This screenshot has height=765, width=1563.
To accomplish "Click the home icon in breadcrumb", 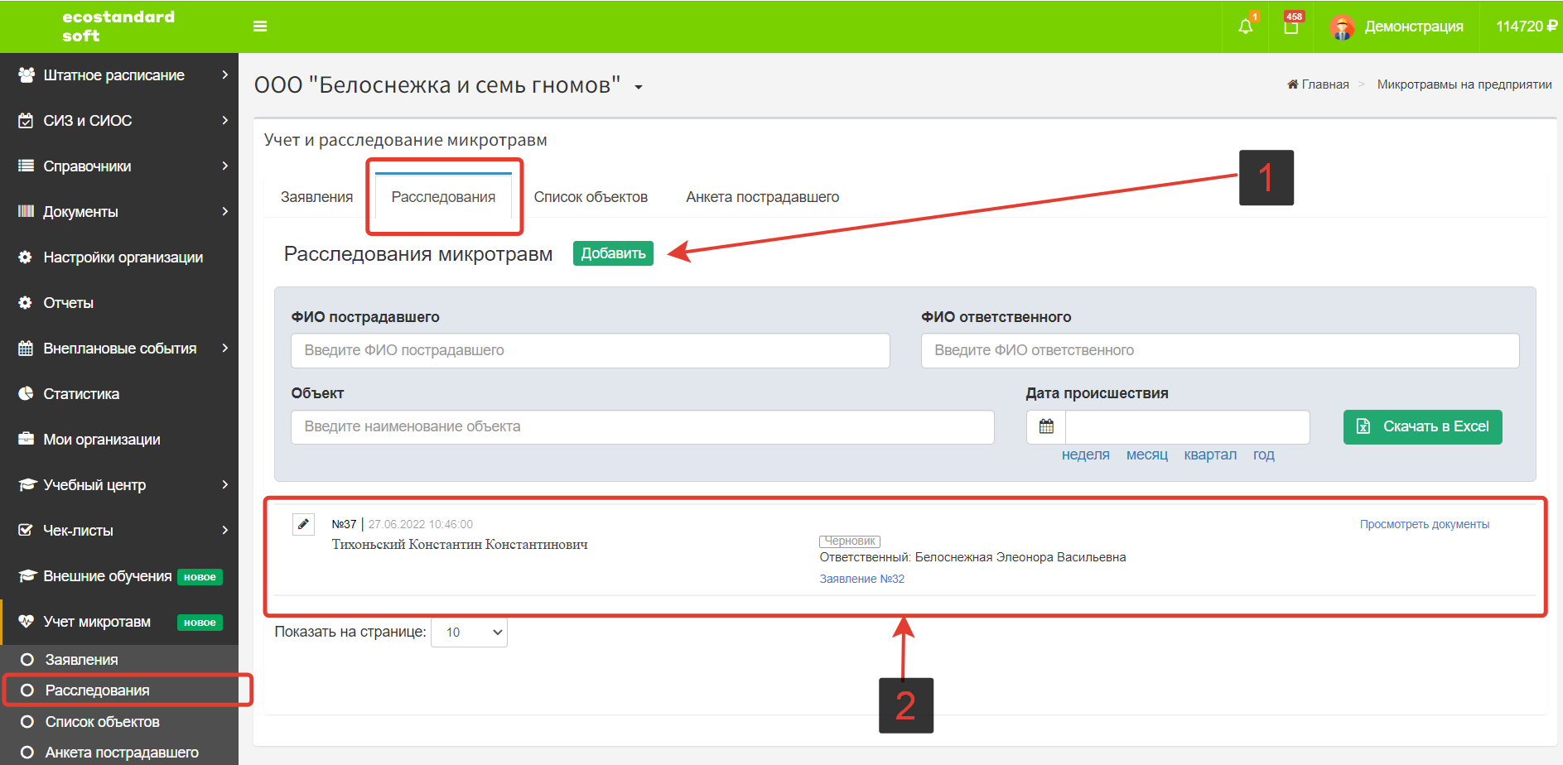I will 1293,84.
